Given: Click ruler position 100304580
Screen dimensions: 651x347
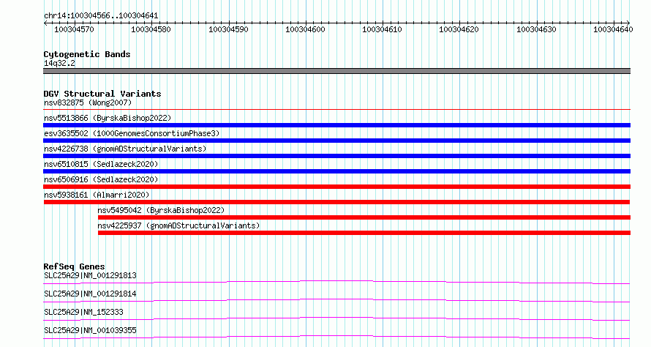Looking at the screenshot, I should point(151,29).
